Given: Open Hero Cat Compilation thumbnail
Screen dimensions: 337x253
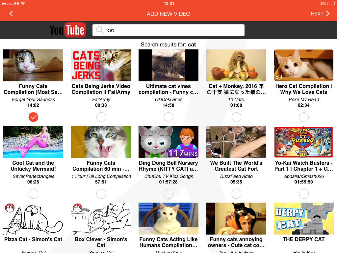Looking at the screenshot, I should pyautogui.click(x=304, y=66).
